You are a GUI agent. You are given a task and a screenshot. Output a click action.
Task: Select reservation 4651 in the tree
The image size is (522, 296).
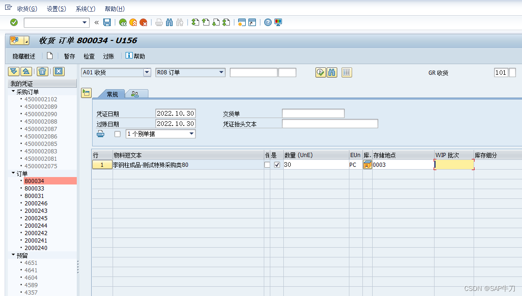coord(31,263)
